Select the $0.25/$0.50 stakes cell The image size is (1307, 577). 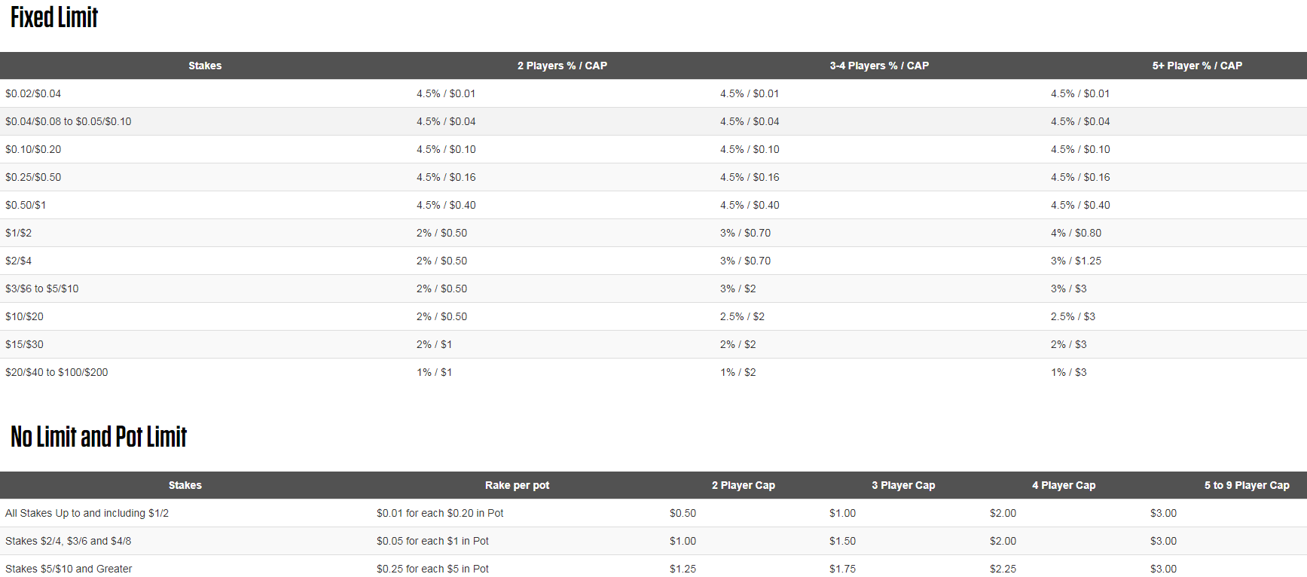coord(33,177)
